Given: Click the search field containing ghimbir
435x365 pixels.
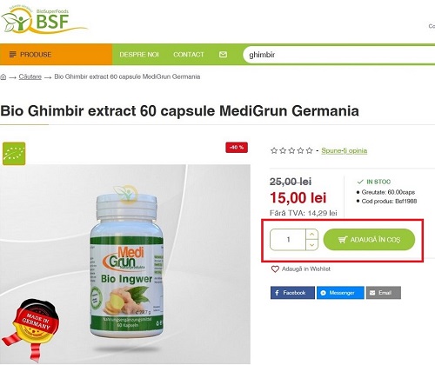Looking at the screenshot, I should 338,55.
